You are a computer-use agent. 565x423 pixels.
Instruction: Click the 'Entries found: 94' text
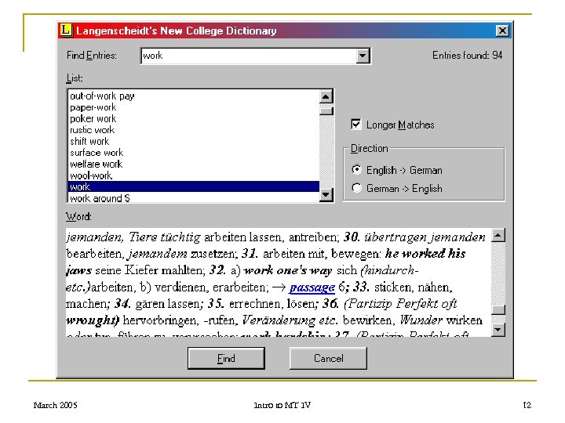point(467,55)
